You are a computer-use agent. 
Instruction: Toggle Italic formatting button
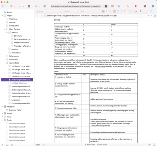point(107,11)
